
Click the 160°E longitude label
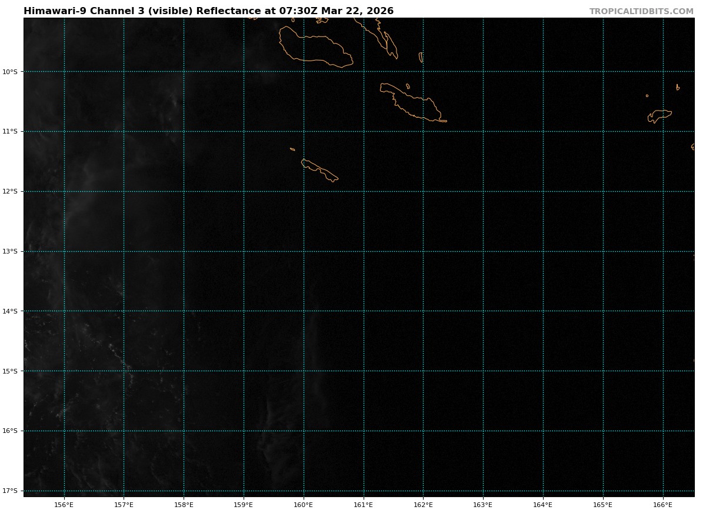click(x=303, y=504)
